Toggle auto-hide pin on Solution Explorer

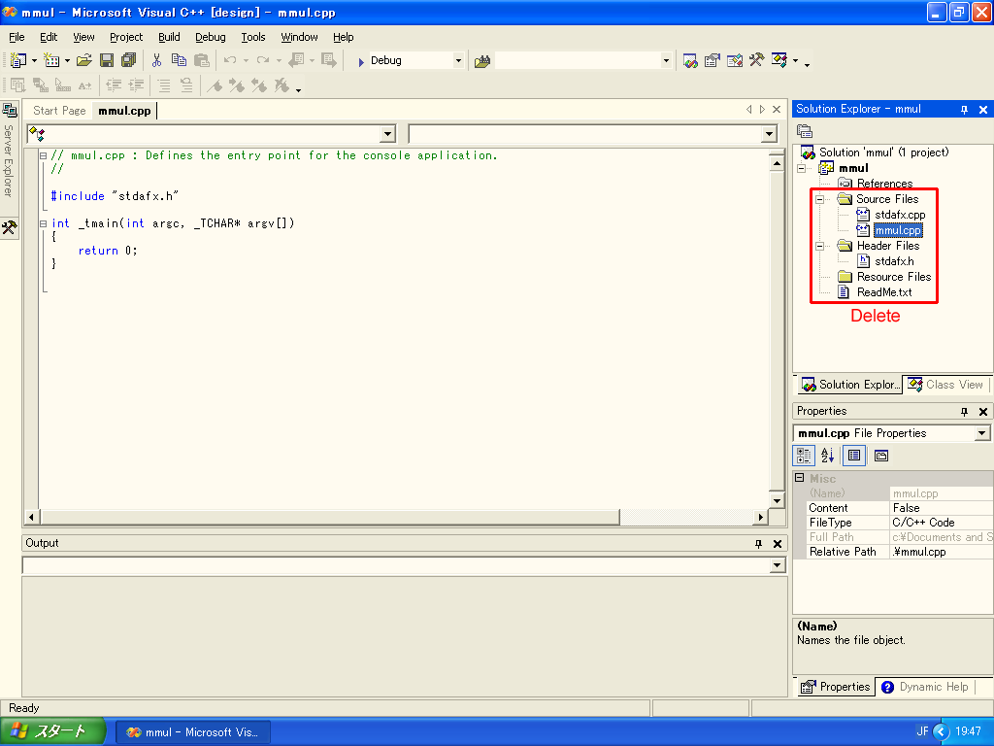[964, 110]
